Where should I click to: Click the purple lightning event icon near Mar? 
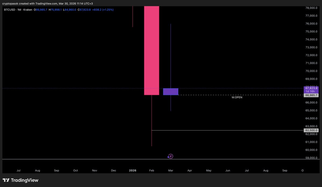[x=170, y=156]
